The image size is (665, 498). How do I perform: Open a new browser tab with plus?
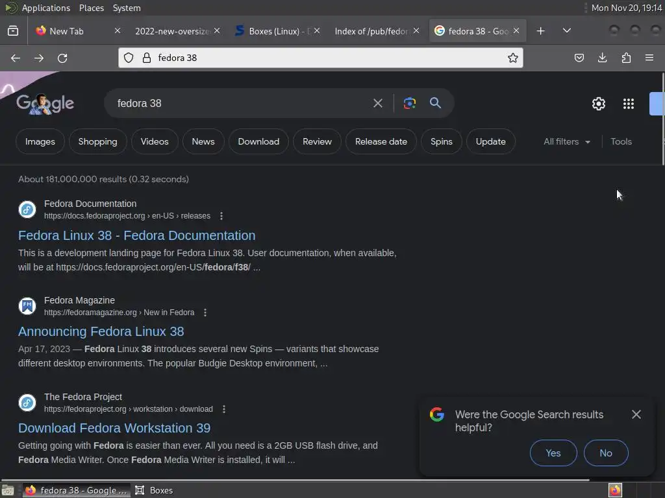pyautogui.click(x=540, y=31)
